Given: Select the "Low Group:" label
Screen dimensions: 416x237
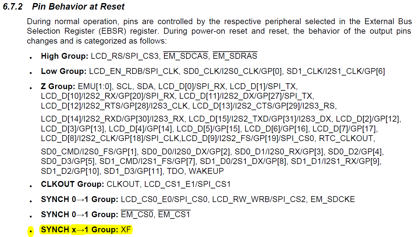Looking at the screenshot, I should click(63, 71).
